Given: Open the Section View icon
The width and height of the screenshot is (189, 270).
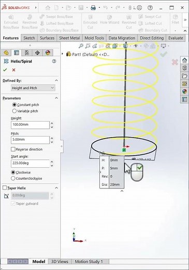Looking at the screenshot, I should (108, 46).
